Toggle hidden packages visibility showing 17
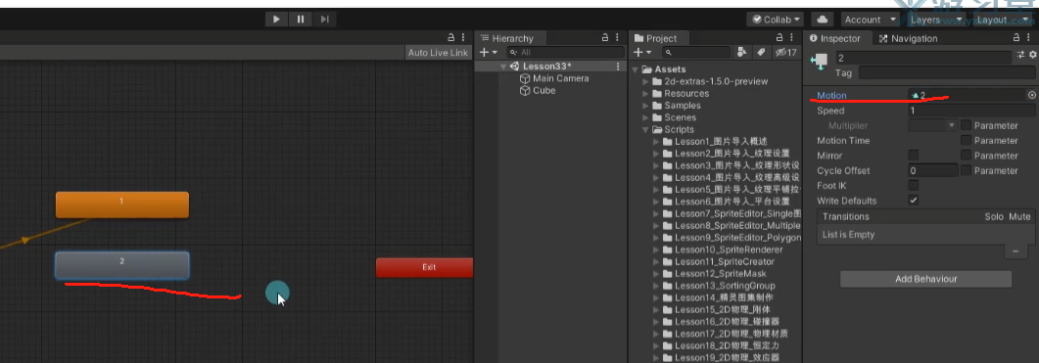The height and width of the screenshot is (363, 1039). point(785,52)
